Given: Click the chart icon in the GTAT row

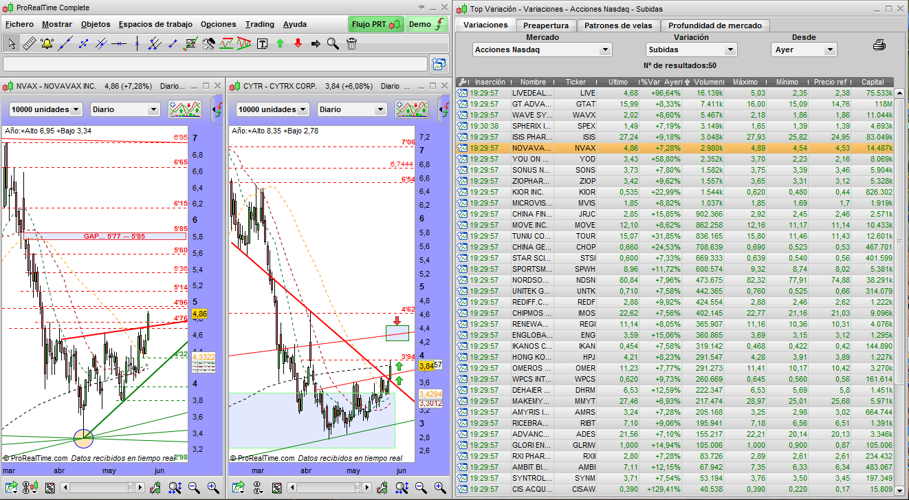Looking at the screenshot, I should [462, 104].
